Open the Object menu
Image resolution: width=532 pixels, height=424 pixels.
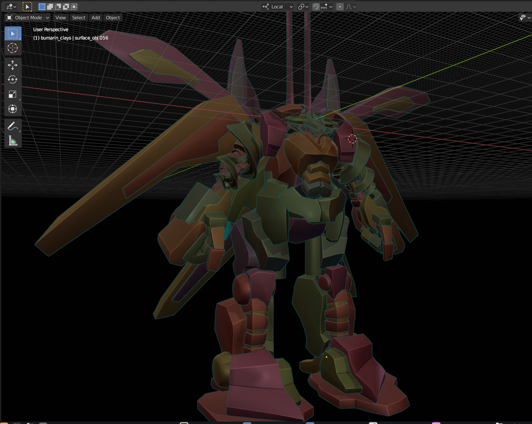pyautogui.click(x=113, y=17)
